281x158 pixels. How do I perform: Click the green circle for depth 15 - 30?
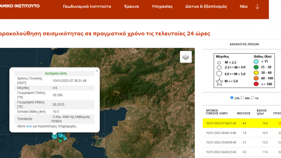(256, 67)
